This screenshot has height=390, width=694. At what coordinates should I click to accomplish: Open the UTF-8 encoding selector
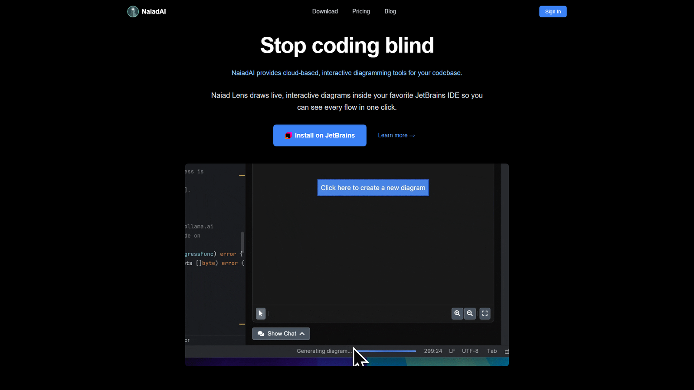(470, 351)
